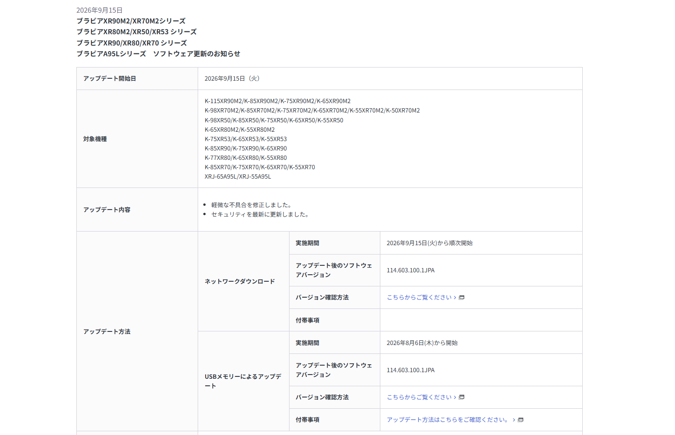Click 付帯事項 label in USB section
Screen dimensions: 675x435
click(x=307, y=420)
